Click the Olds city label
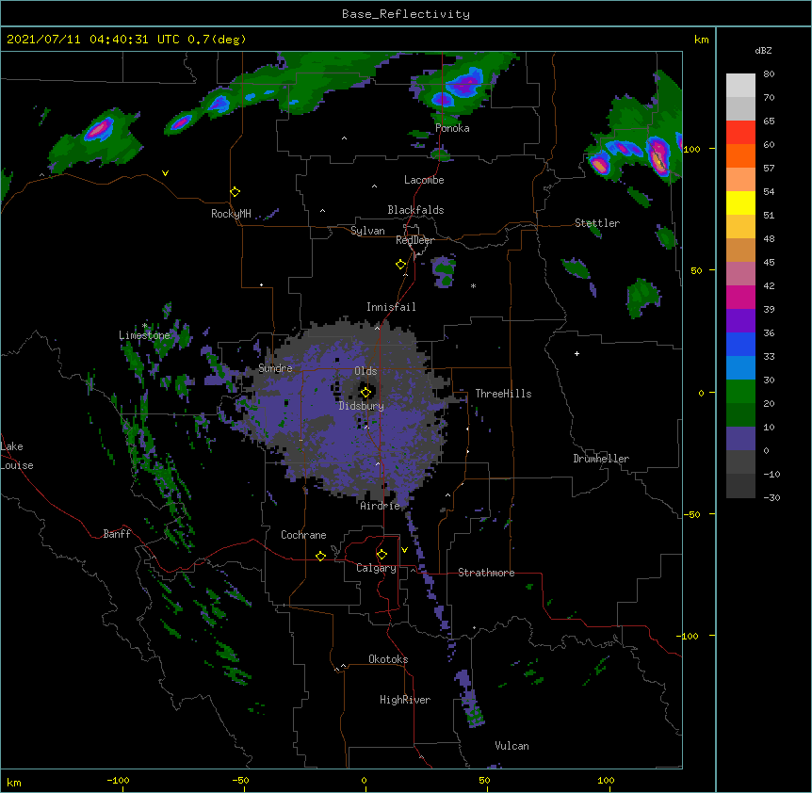This screenshot has height=793, width=812. tap(365, 371)
